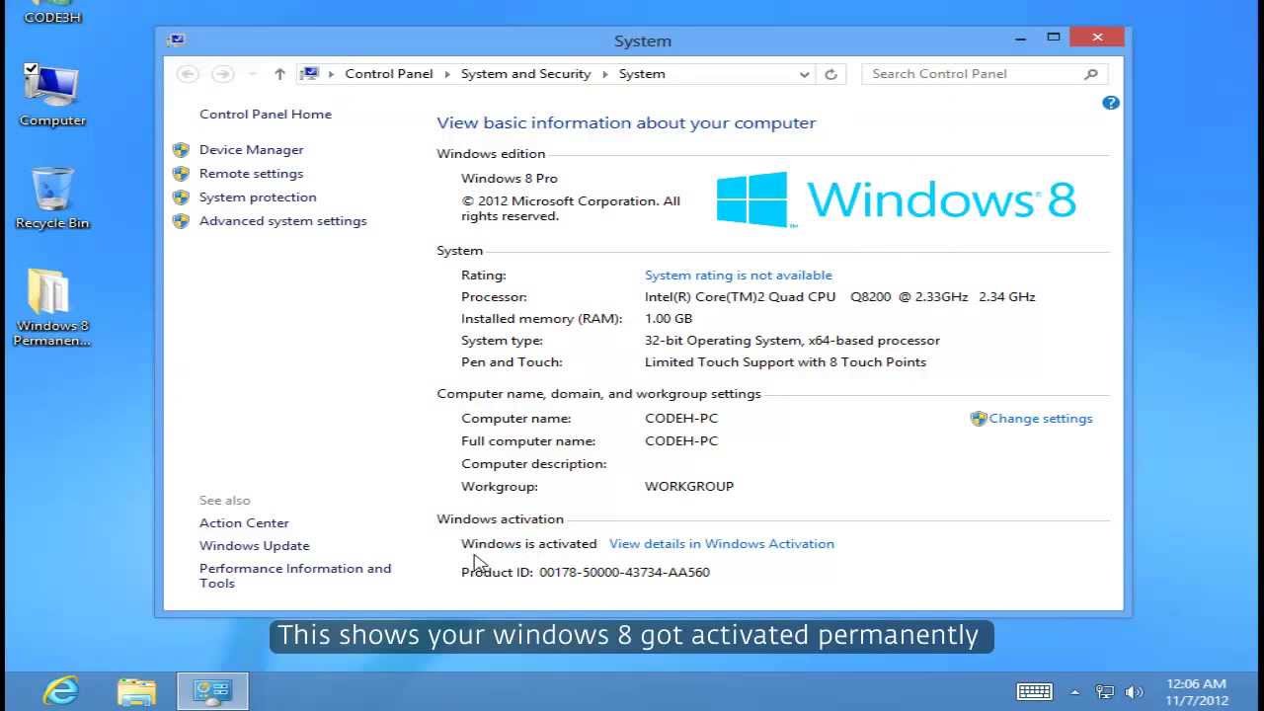Click Limited Touch Support with 8 Touch Points

[x=785, y=362]
